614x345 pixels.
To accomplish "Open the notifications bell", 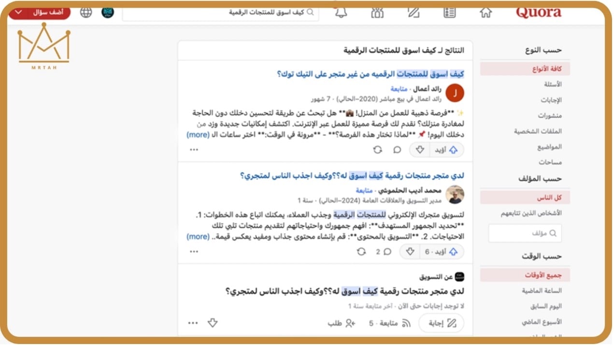I will click(x=341, y=13).
